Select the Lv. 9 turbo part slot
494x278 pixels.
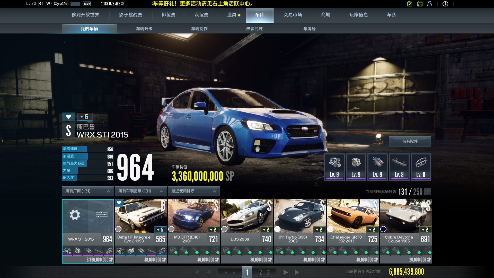(356, 167)
